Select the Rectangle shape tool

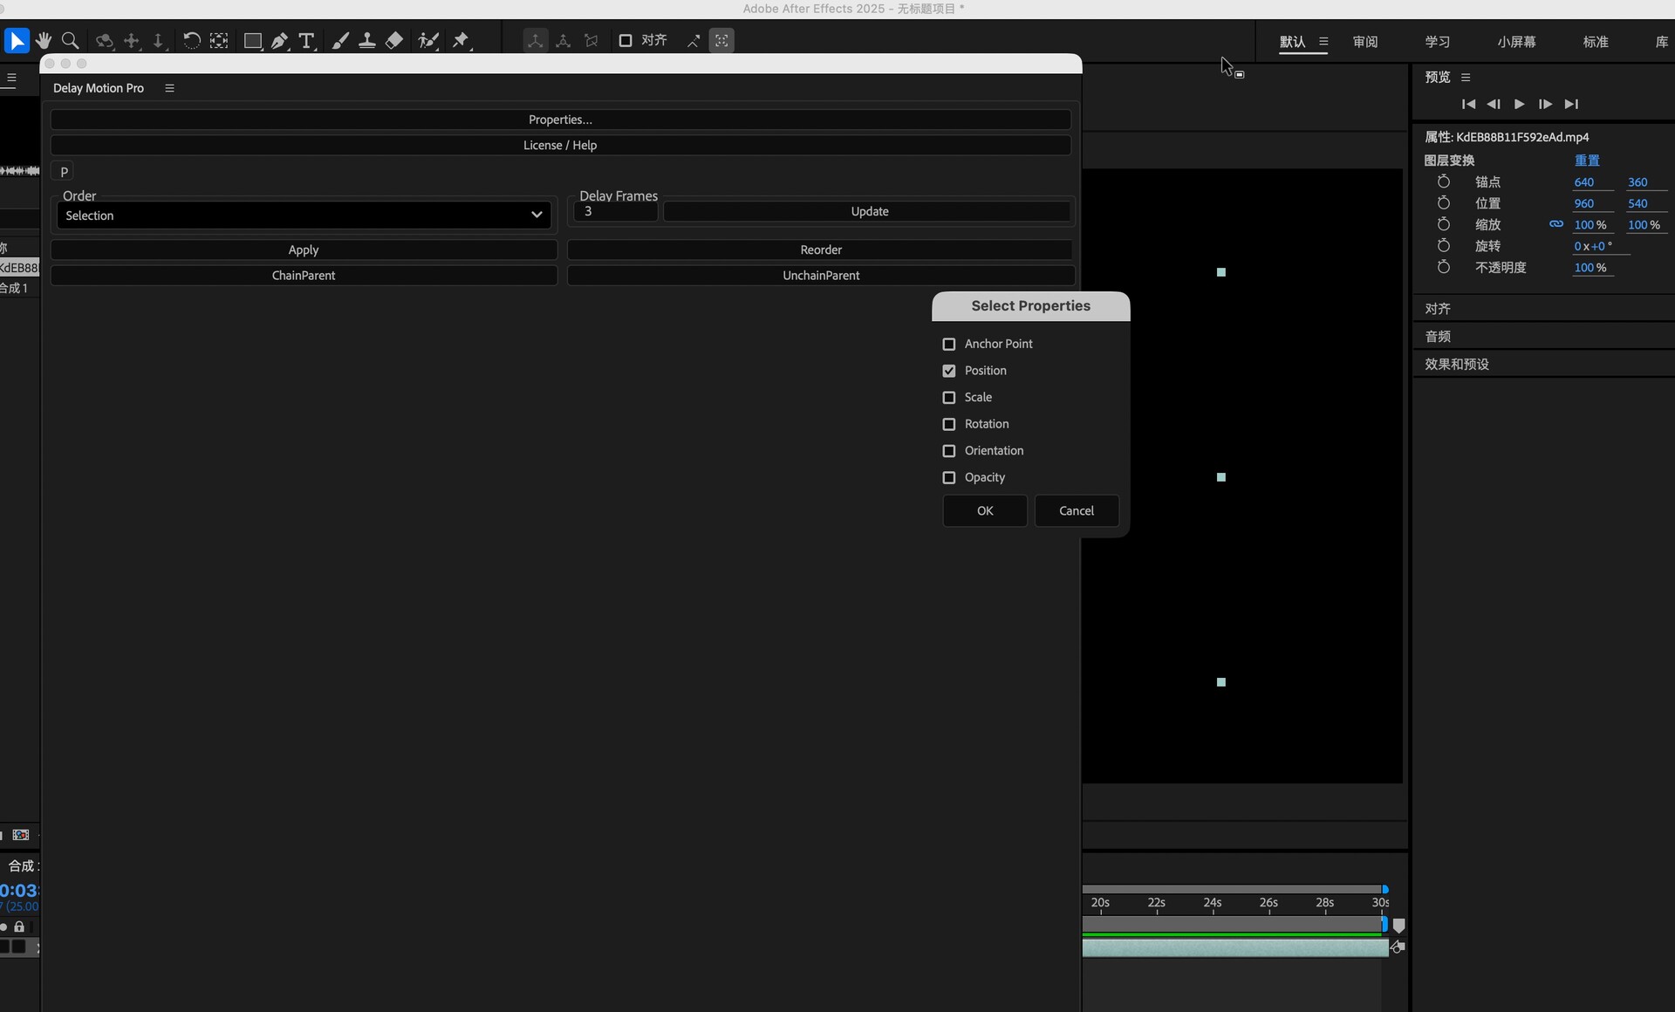click(x=252, y=40)
